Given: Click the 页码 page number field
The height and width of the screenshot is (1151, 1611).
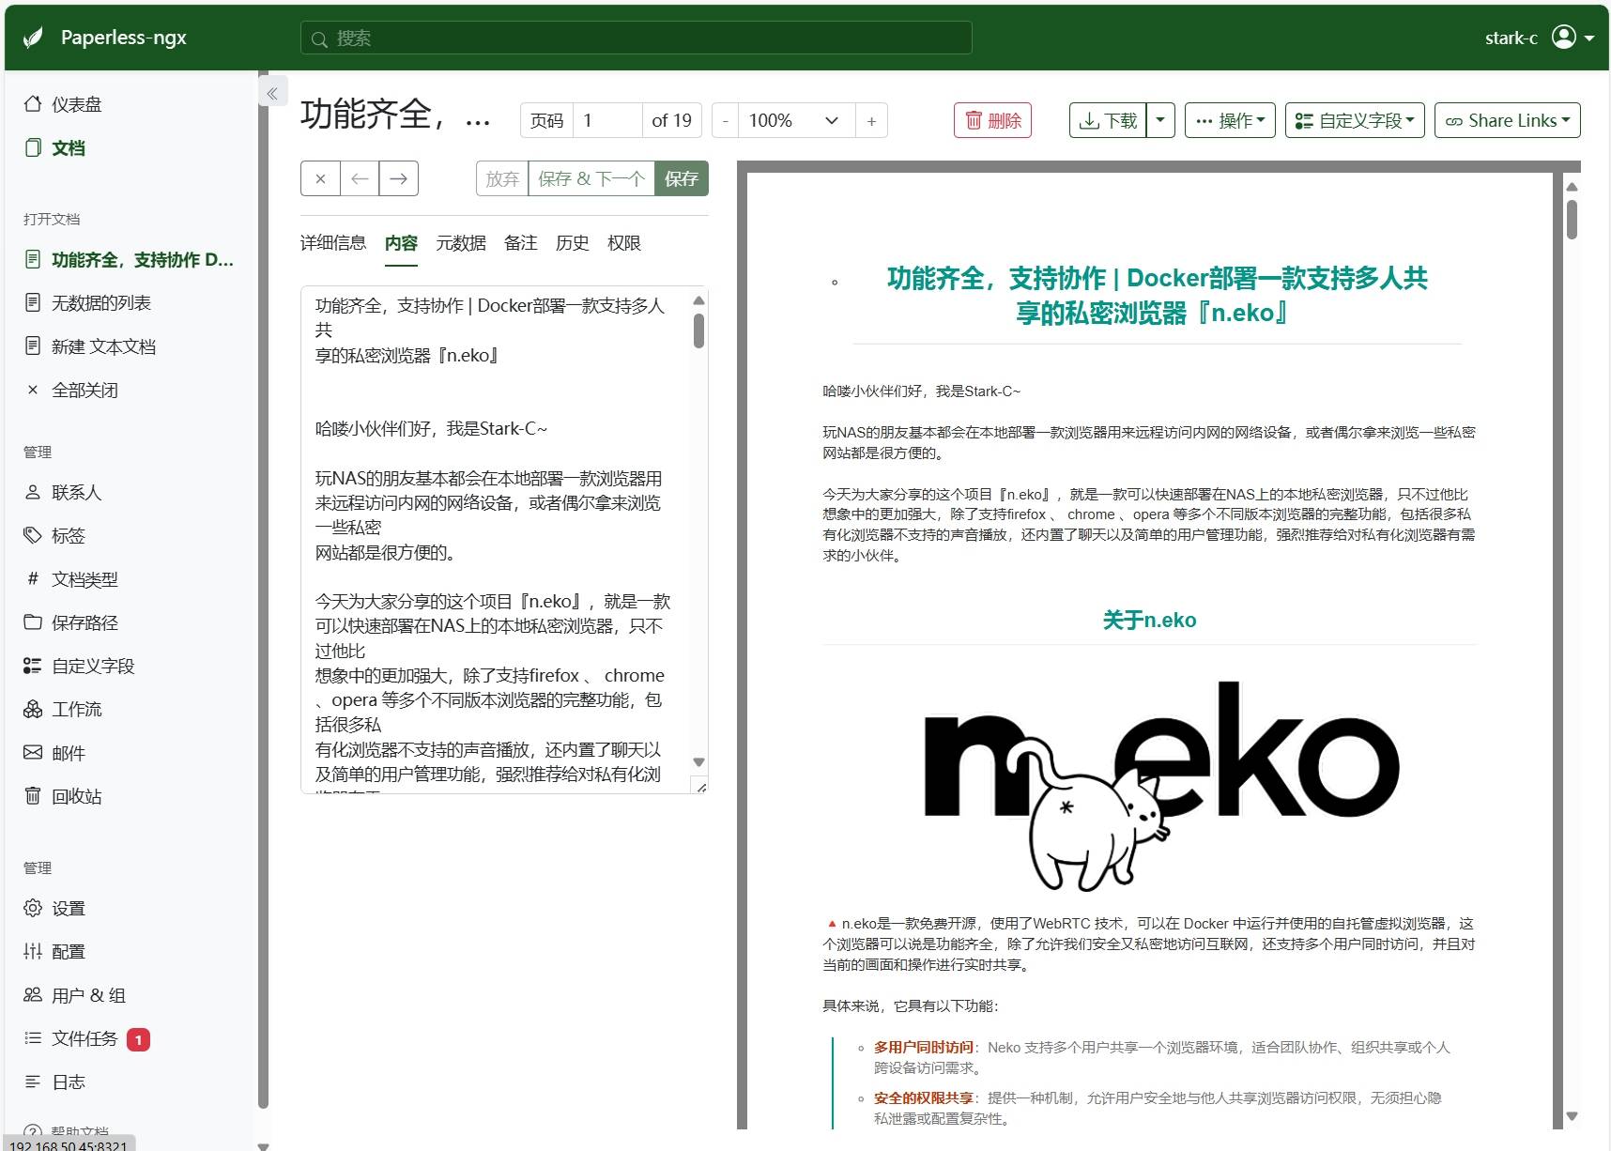Looking at the screenshot, I should click(x=607, y=120).
